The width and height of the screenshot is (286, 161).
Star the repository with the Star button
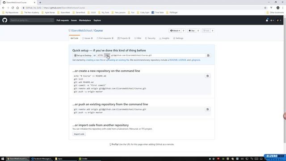192,31
